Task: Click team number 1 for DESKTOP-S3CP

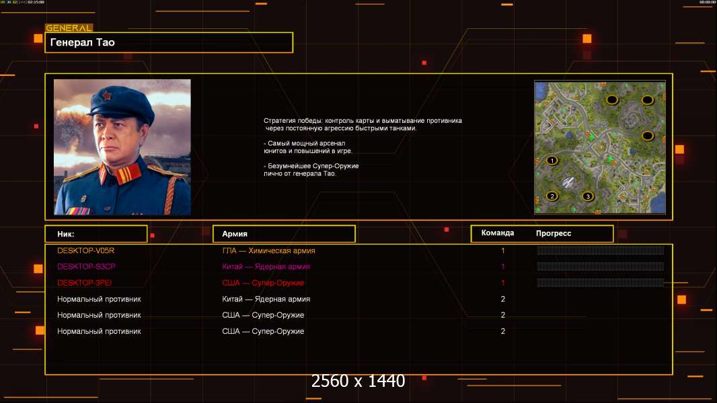Action: click(x=503, y=267)
